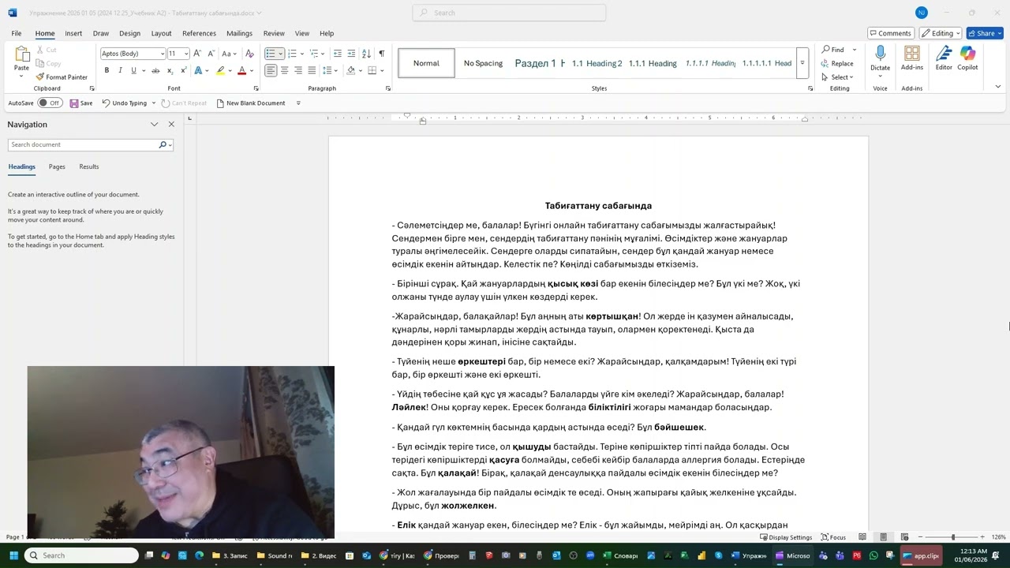Show the Pages tab in Navigation

pos(57,166)
